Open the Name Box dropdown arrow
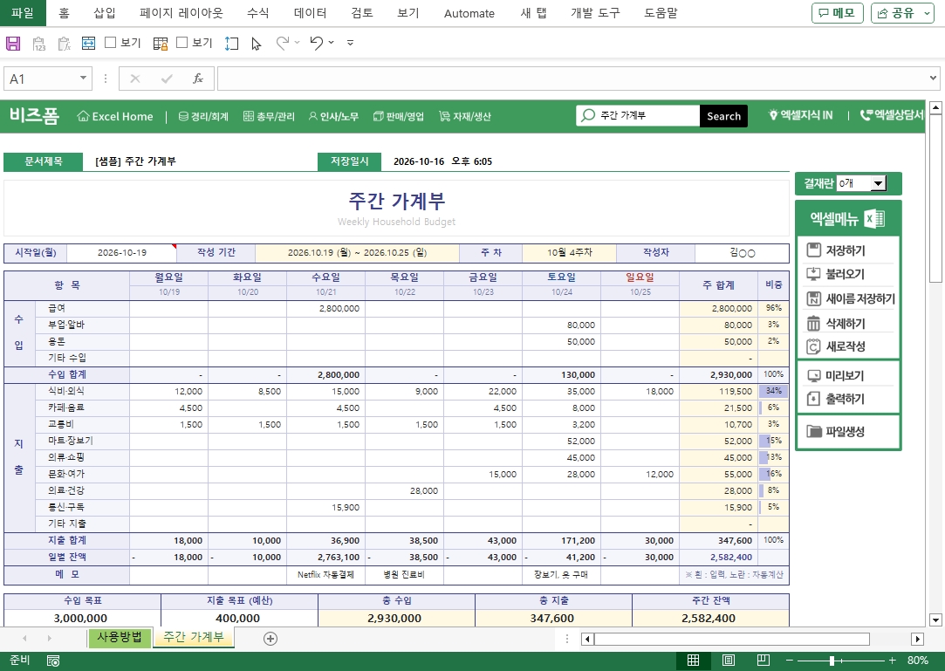This screenshot has height=671, width=945. (83, 79)
